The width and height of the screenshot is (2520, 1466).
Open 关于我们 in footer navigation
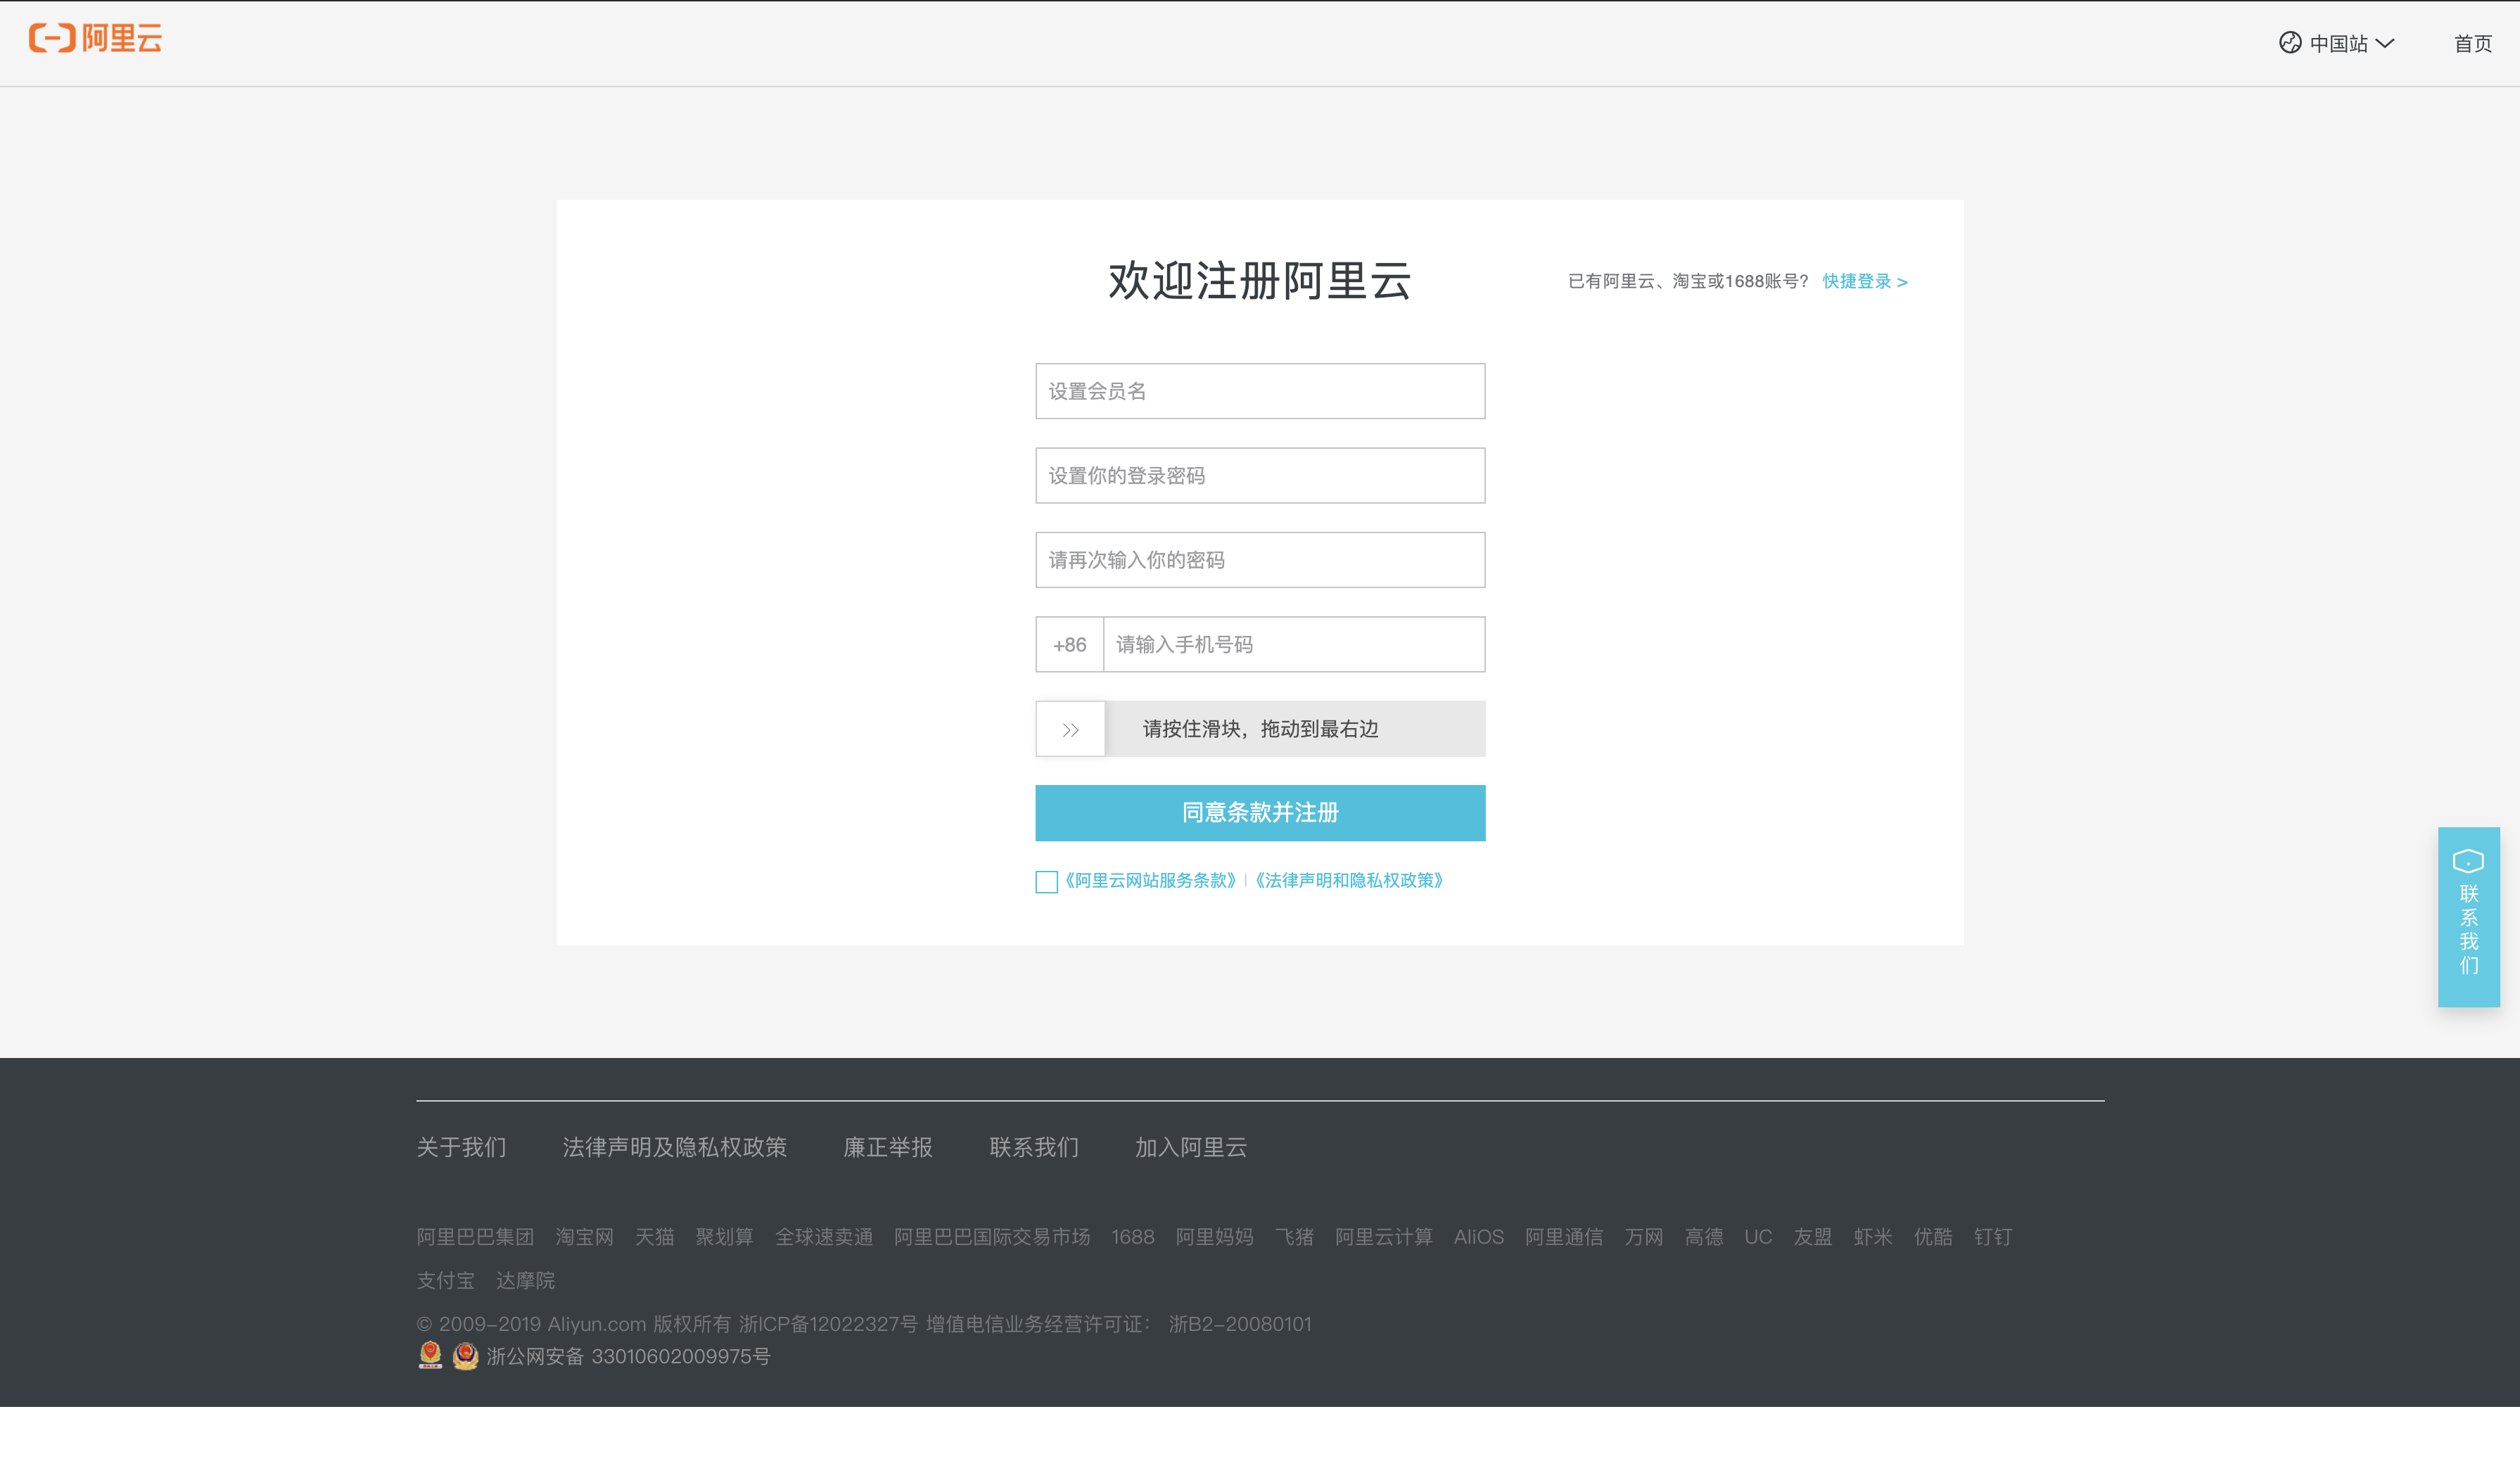pyautogui.click(x=461, y=1147)
